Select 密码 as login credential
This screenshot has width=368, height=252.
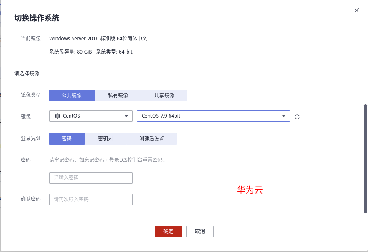(67, 138)
